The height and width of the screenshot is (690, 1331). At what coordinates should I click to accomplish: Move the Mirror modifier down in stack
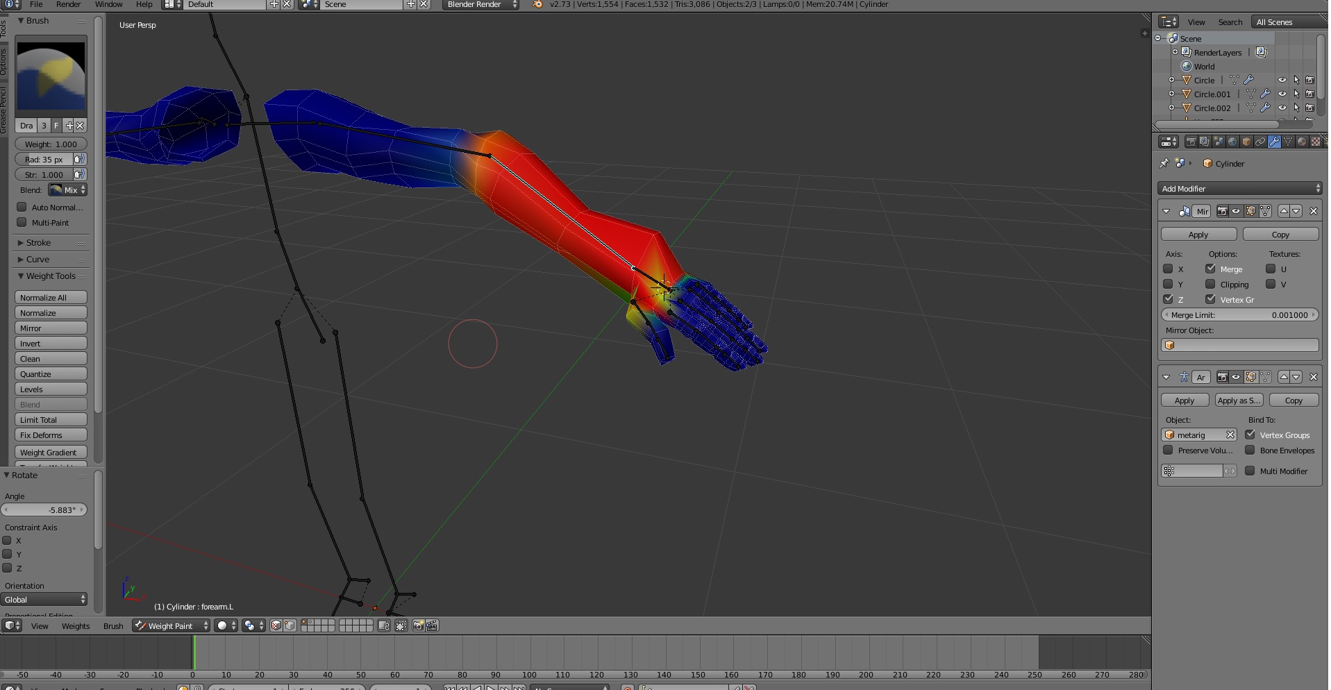1296,211
